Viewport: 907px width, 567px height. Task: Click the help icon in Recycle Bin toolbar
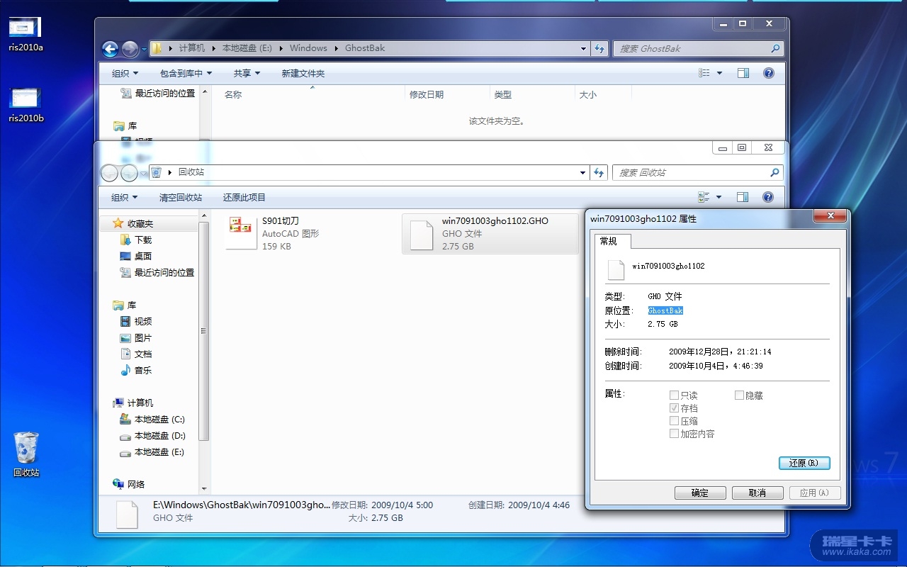(x=768, y=197)
